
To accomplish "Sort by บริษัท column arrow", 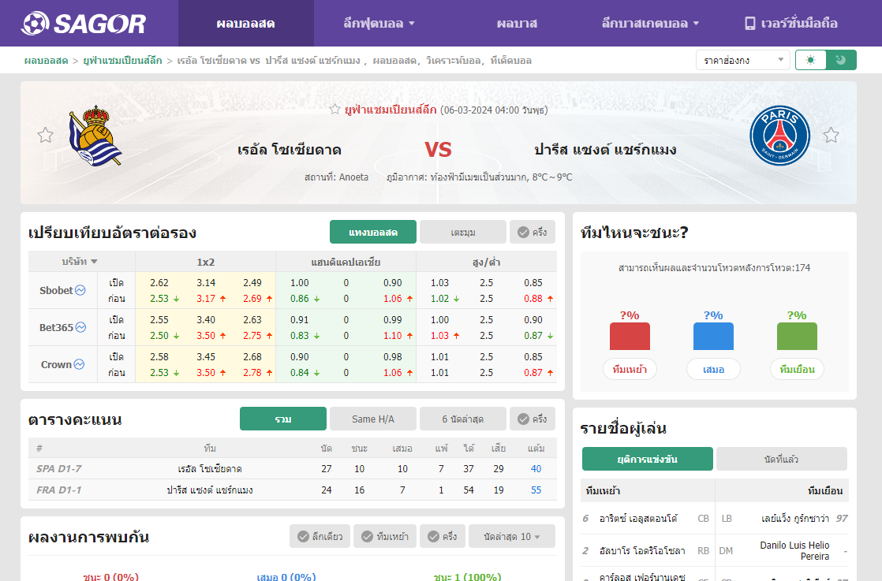I will pos(94,262).
